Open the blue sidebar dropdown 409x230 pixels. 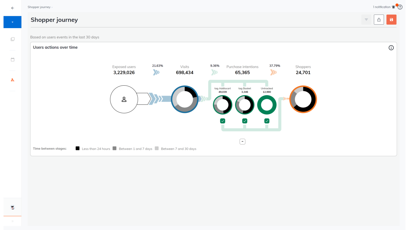pyautogui.click(x=12, y=22)
